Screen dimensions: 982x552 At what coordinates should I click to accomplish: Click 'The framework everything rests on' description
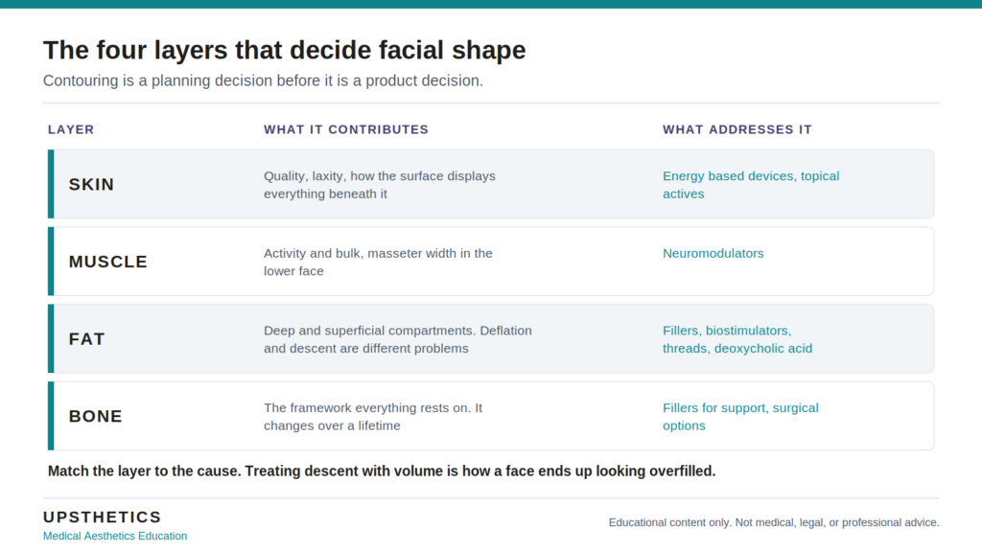pos(373,417)
